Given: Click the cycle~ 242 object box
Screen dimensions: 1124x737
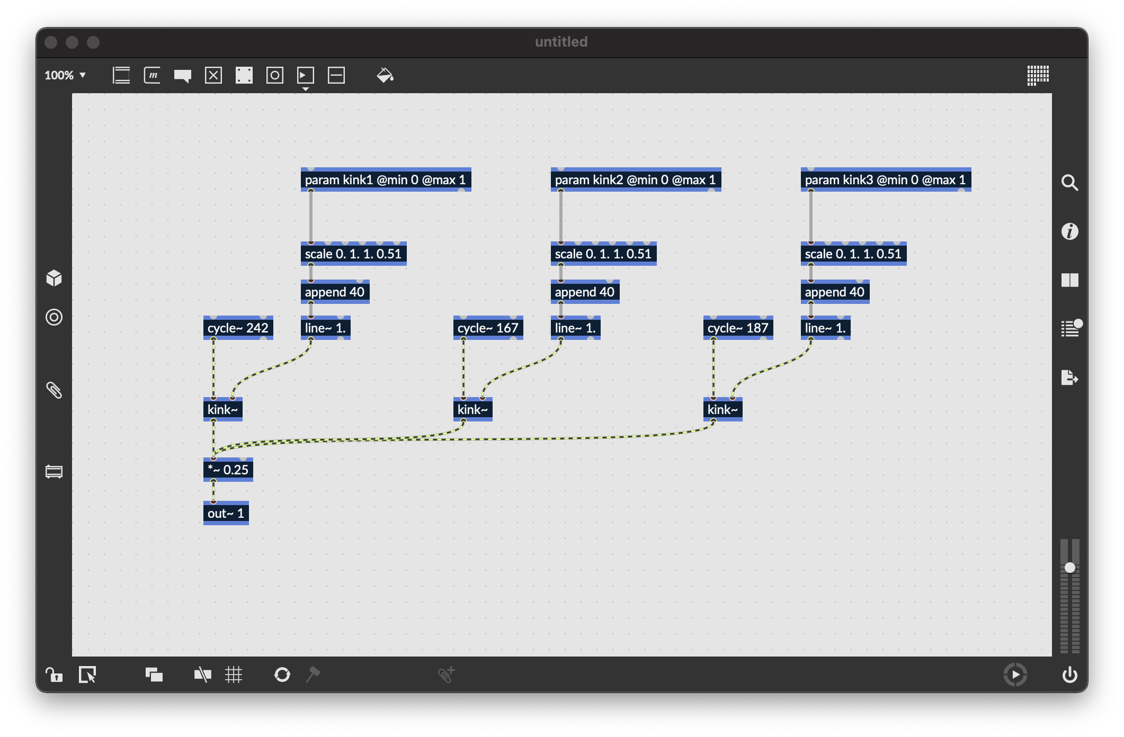Looking at the screenshot, I should point(238,328).
